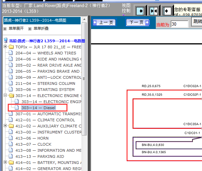Viewport: 202px width, 171px height.
Task: Open 414—02 — GENERATOR AND REGULATOR entry
Action: point(48,169)
